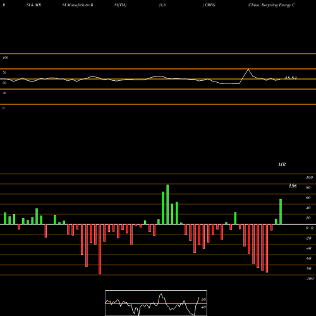
Task: Click the 'SI(TM)' header label
Action: point(120,5)
